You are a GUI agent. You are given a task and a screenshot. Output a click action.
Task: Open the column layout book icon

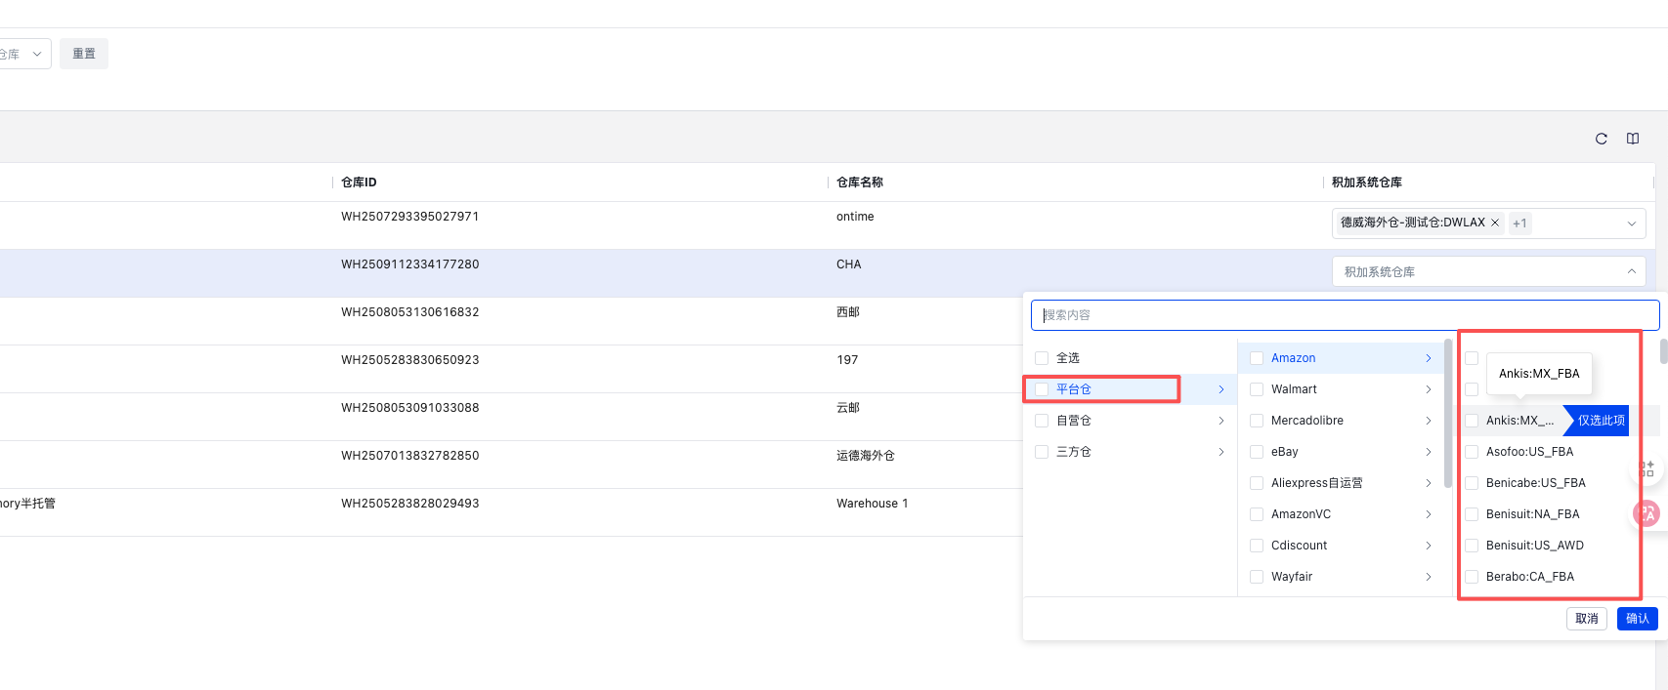coord(1632,139)
